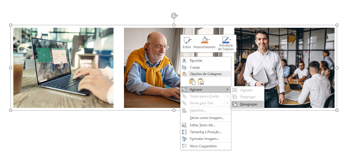This screenshot has width=347, height=162.
Task: Click the top-center selection handle
Action: tap(174, 25)
